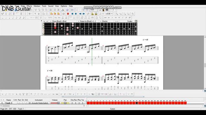The image size is (206, 115).
Task: Select bar 1 in the track timeline
Action: (88, 103)
